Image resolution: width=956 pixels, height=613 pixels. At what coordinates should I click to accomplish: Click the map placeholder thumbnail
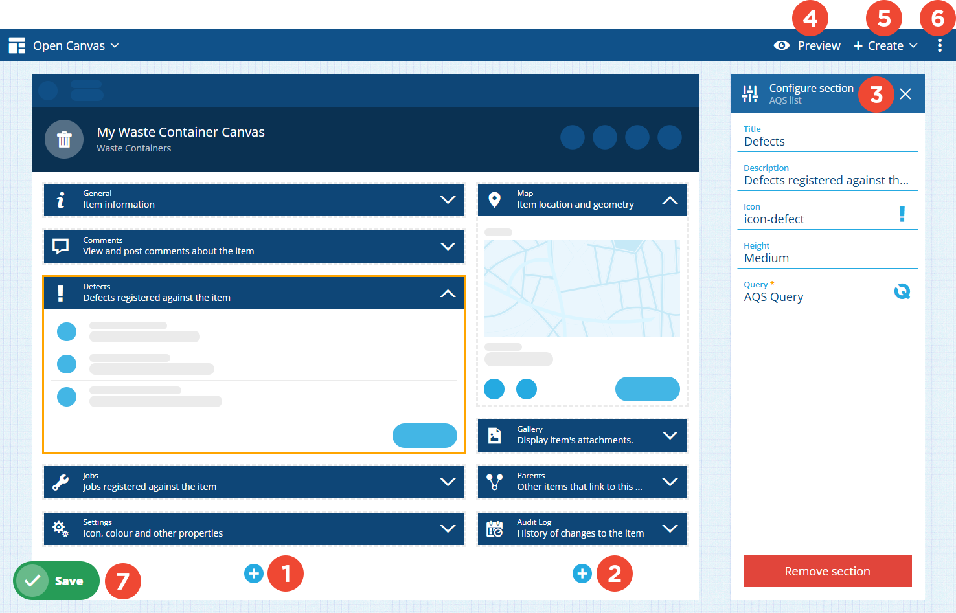point(582,288)
